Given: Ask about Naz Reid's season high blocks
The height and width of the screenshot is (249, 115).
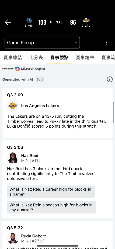Looking at the screenshot, I should pos(51,207).
